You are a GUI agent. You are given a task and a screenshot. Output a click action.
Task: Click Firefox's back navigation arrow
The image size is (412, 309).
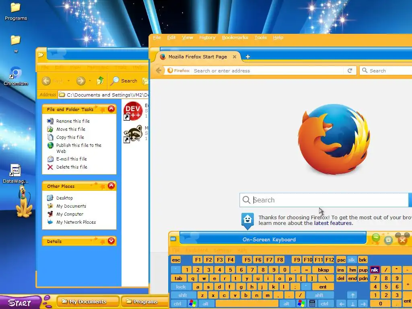(x=159, y=70)
